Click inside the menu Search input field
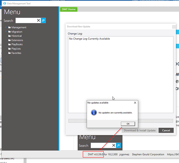Viewport: 179px width, 163px height. click(x=26, y=21)
